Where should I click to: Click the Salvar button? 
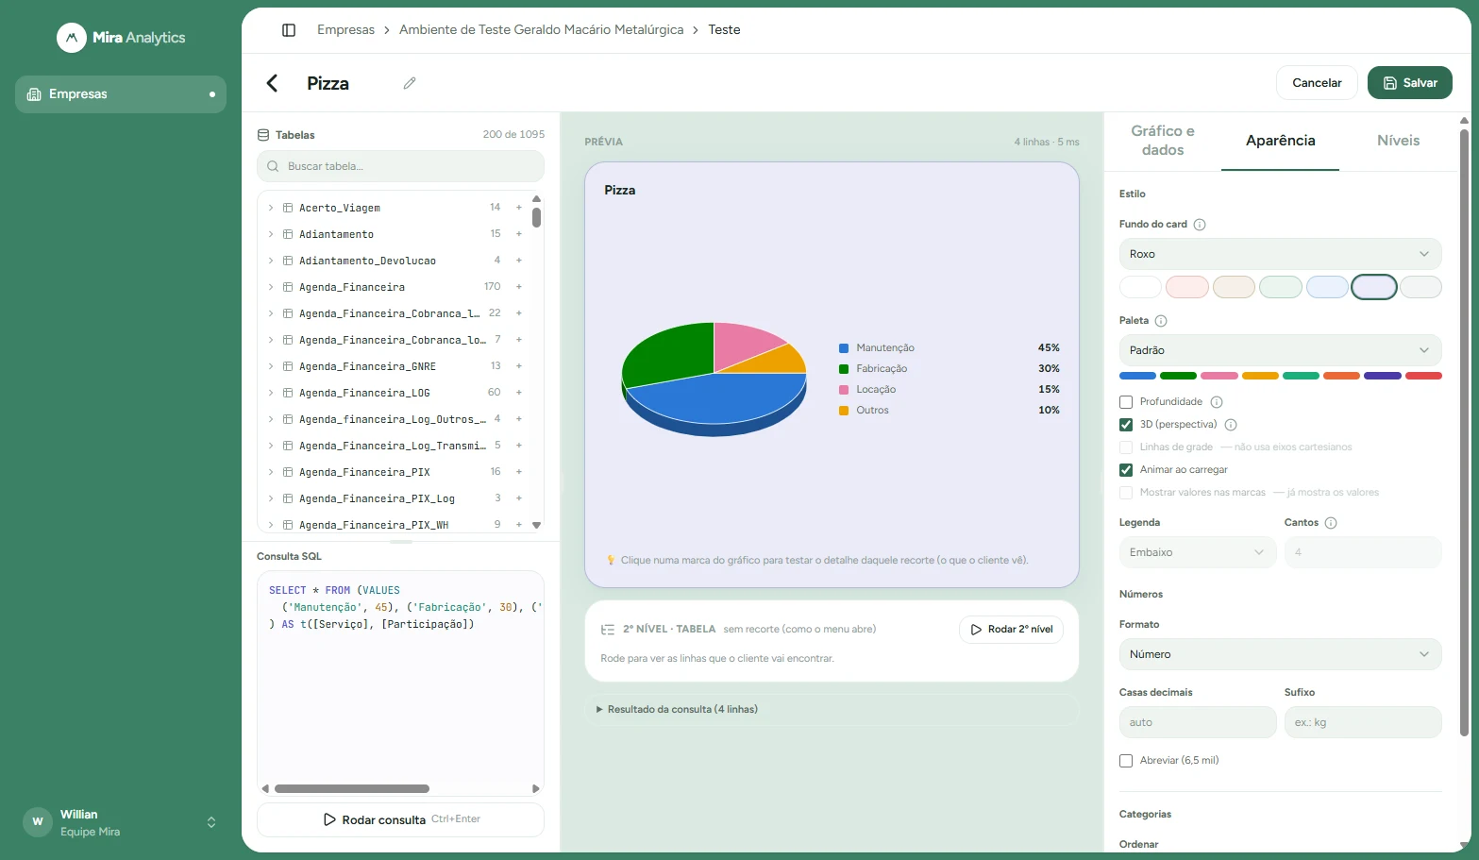(x=1410, y=83)
